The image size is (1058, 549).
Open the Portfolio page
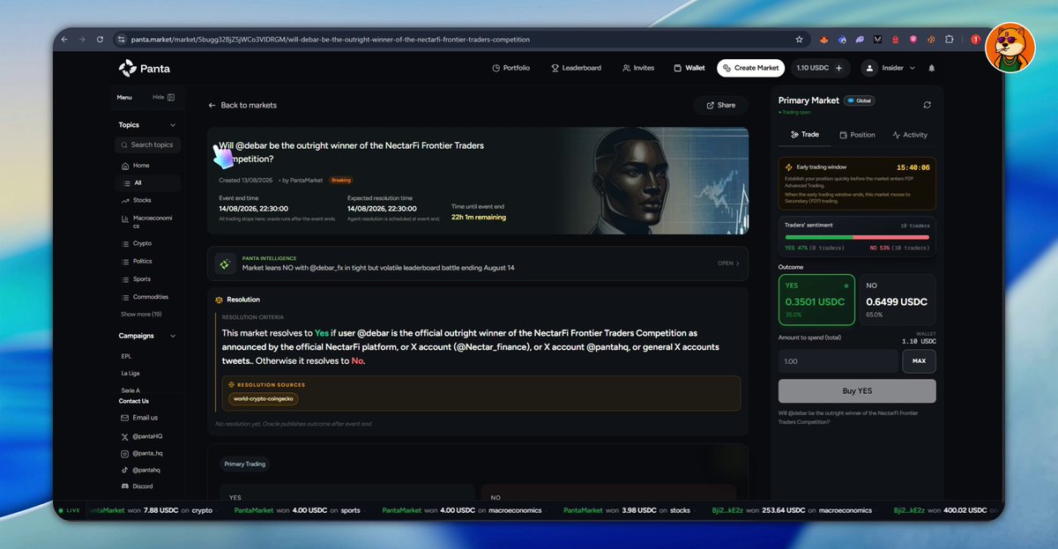[x=511, y=68]
